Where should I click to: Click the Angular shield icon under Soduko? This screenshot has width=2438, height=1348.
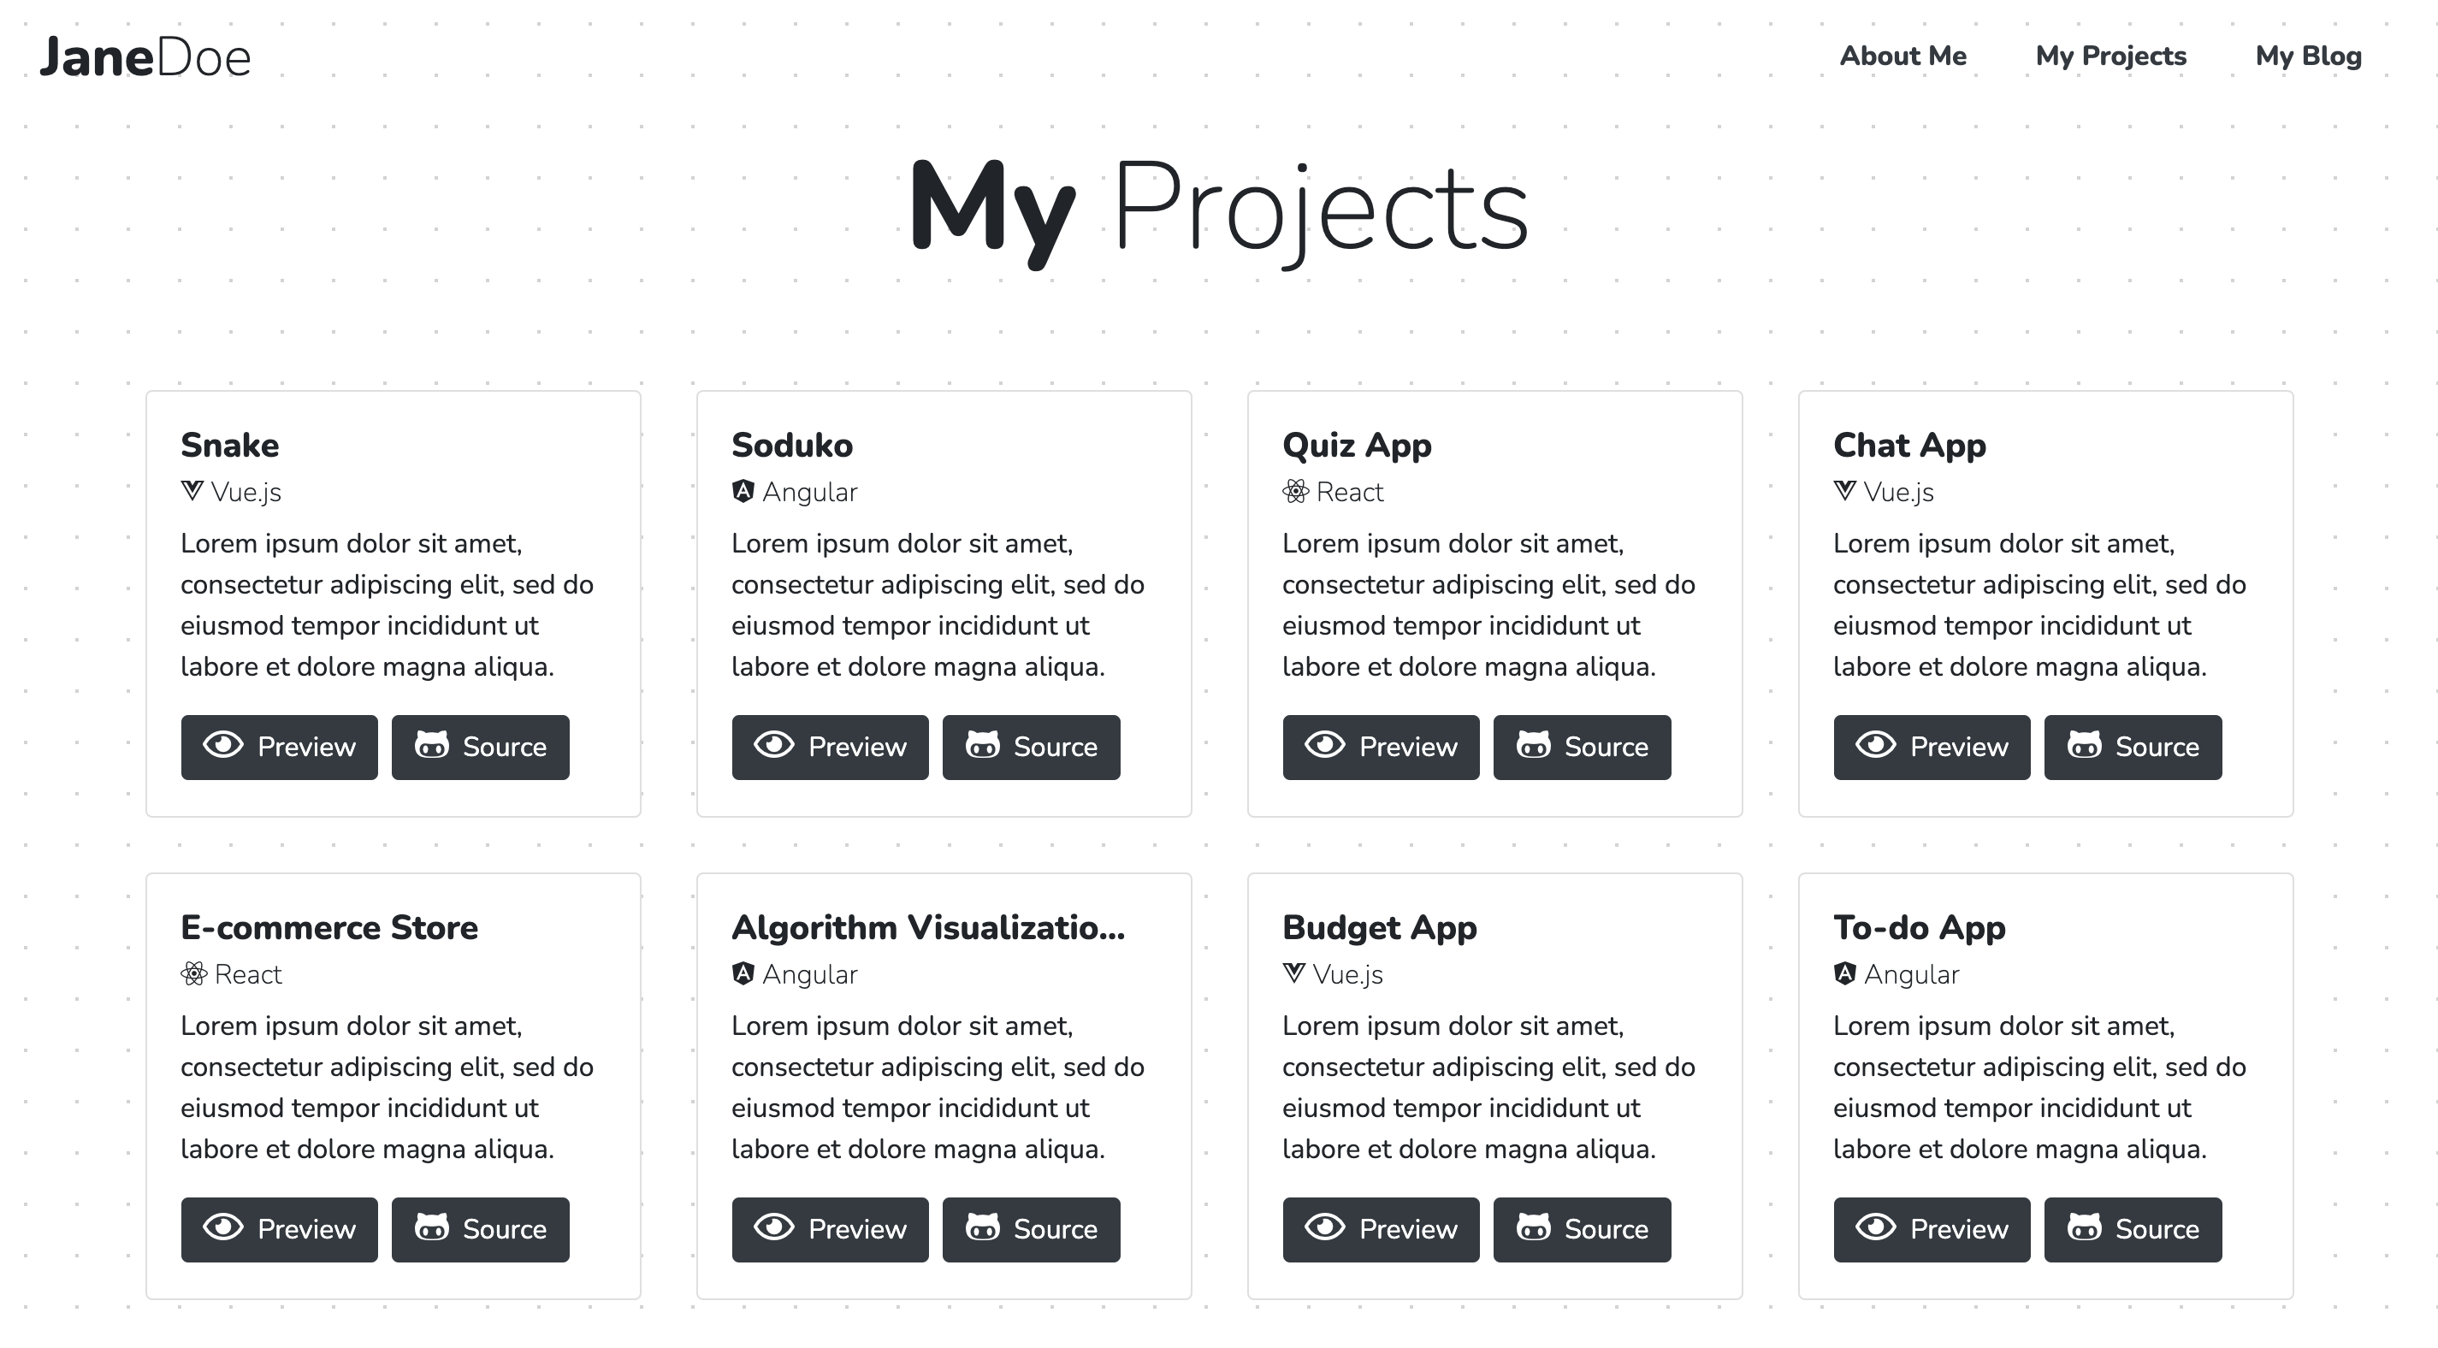coord(743,490)
